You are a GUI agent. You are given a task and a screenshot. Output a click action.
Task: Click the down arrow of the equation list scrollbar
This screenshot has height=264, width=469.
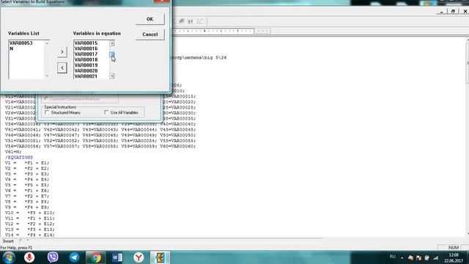click(112, 76)
